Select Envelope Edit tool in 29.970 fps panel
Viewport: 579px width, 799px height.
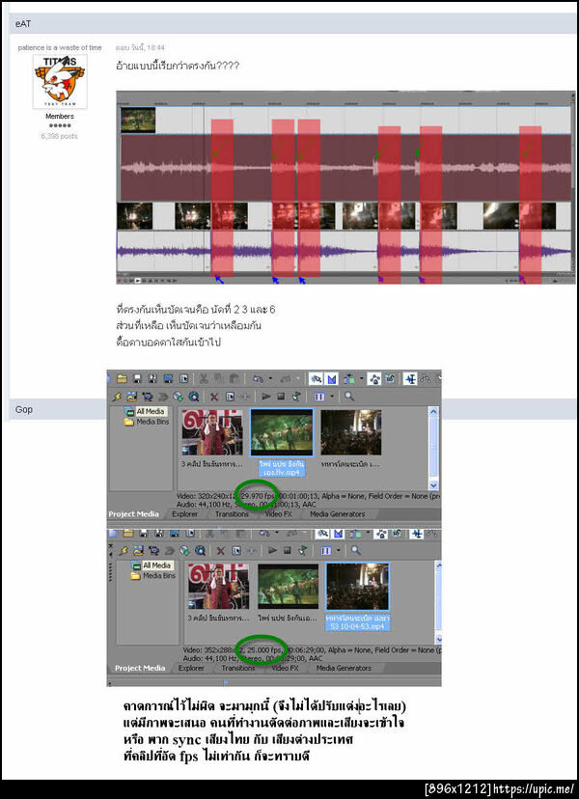(425, 378)
